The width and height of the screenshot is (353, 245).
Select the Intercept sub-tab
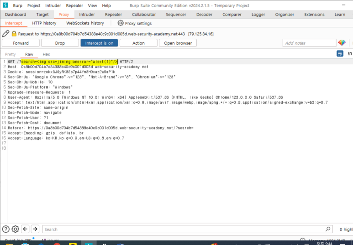click(14, 23)
